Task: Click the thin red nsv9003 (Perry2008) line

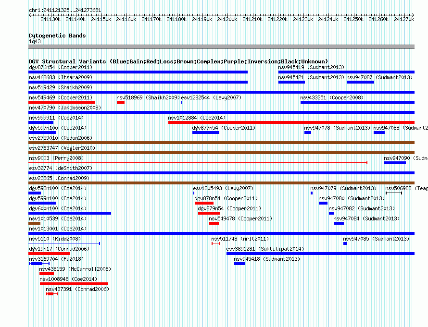Action: click(x=198, y=163)
